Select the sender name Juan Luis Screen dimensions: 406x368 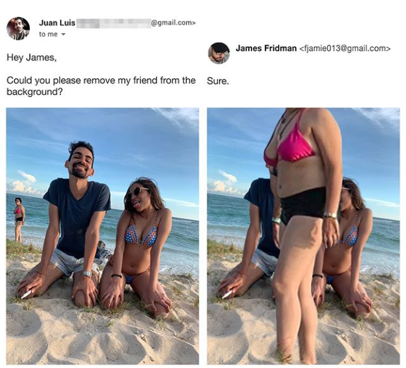tap(57, 23)
